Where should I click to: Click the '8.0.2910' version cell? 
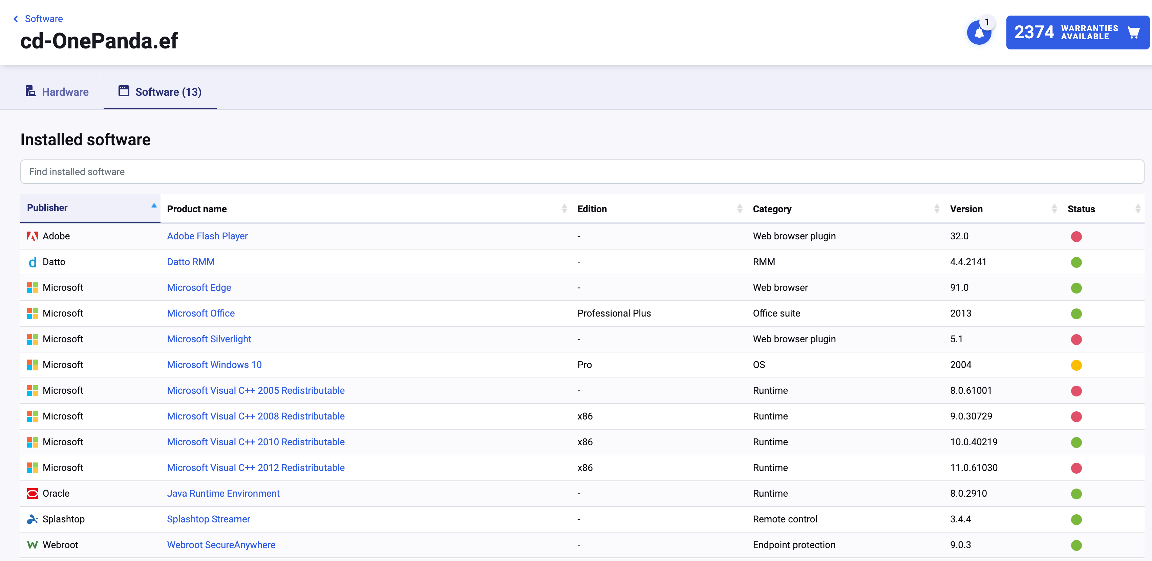coord(968,494)
